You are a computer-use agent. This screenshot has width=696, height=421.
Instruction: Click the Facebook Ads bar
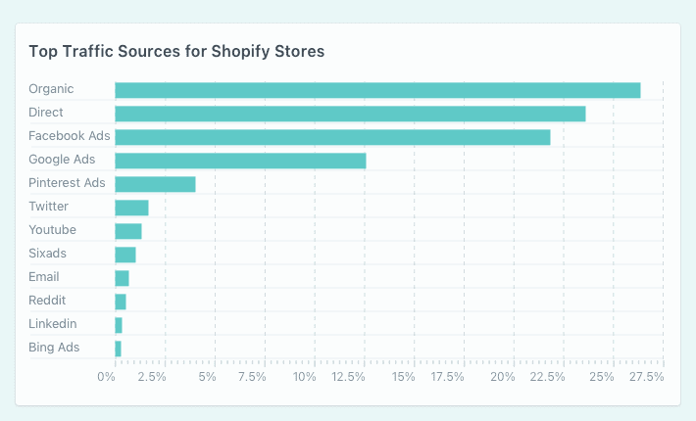332,137
